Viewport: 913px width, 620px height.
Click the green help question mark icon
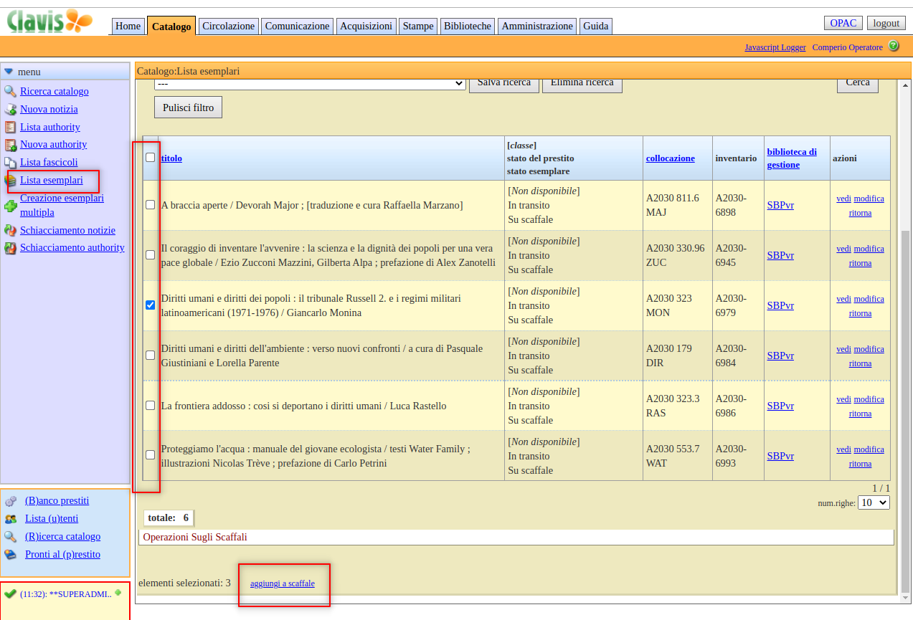[x=894, y=46]
